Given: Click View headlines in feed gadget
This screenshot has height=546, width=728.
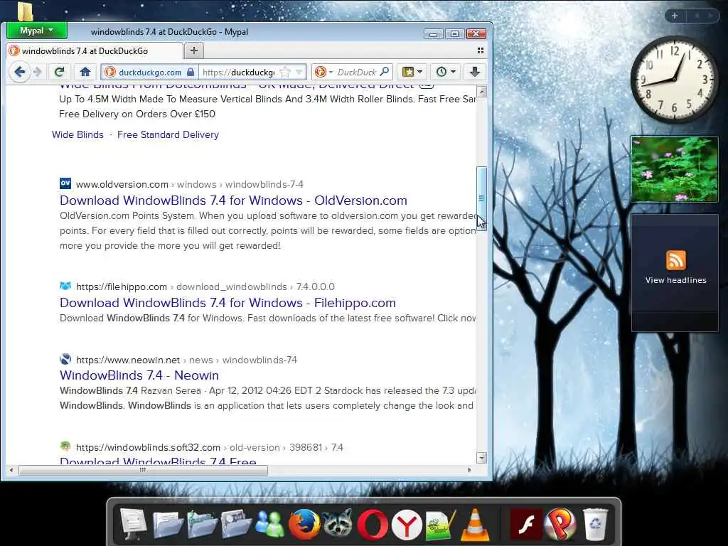Looking at the screenshot, I should 675,280.
